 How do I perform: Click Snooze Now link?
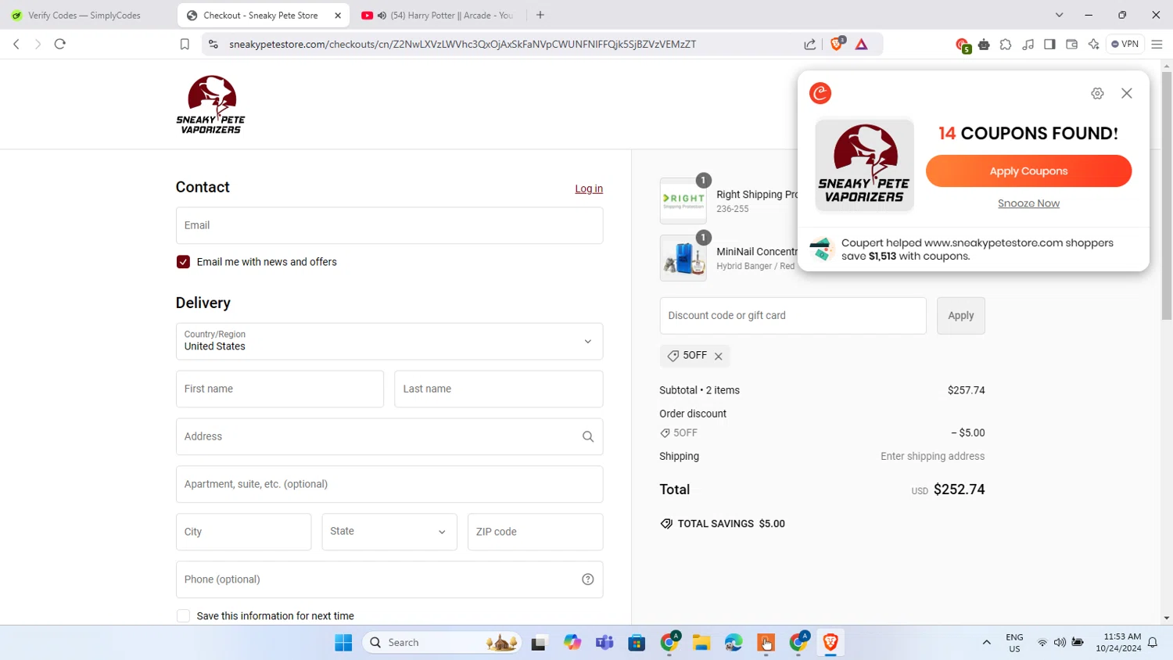click(x=1028, y=203)
